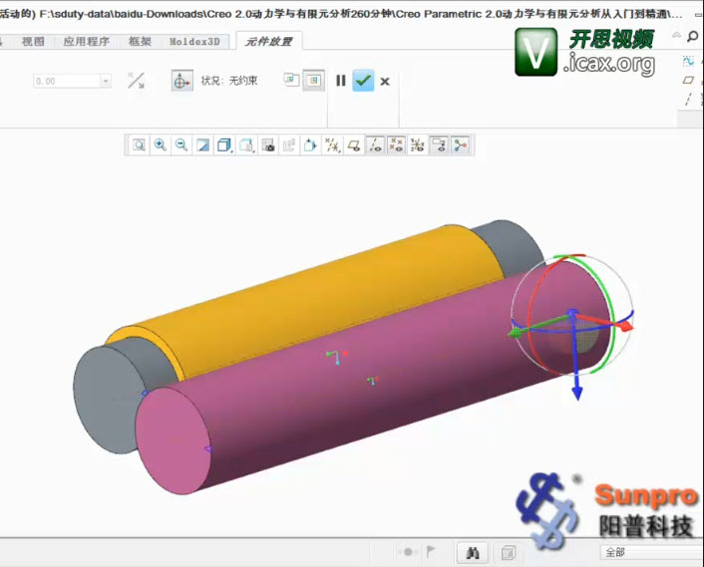This screenshot has height=567, width=704.
Task: Select the 元件放置 tab
Action: click(268, 42)
